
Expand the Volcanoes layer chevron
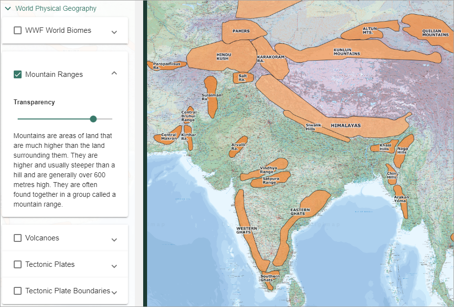pos(114,240)
